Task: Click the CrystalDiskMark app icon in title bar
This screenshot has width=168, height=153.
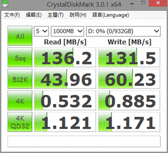Action: click(x=5, y=4)
